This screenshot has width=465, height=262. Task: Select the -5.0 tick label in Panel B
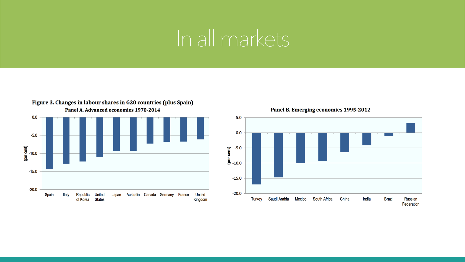coord(238,148)
